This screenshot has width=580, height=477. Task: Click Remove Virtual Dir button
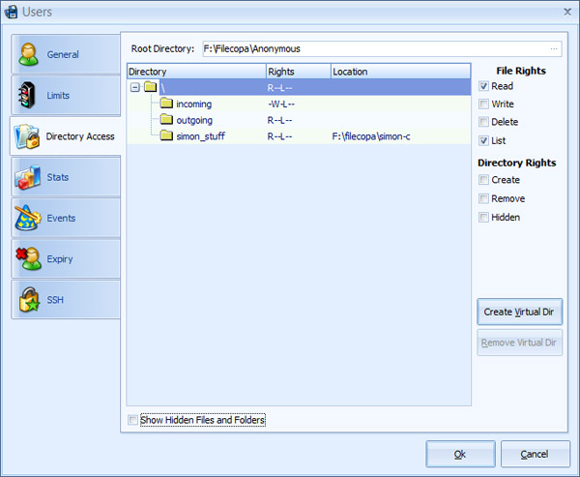pyautogui.click(x=519, y=343)
